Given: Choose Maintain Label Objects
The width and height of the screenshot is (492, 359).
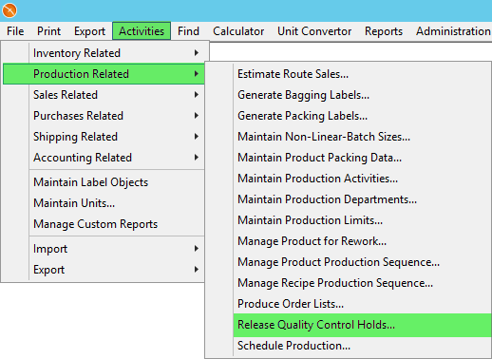Looking at the screenshot, I should [104, 182].
